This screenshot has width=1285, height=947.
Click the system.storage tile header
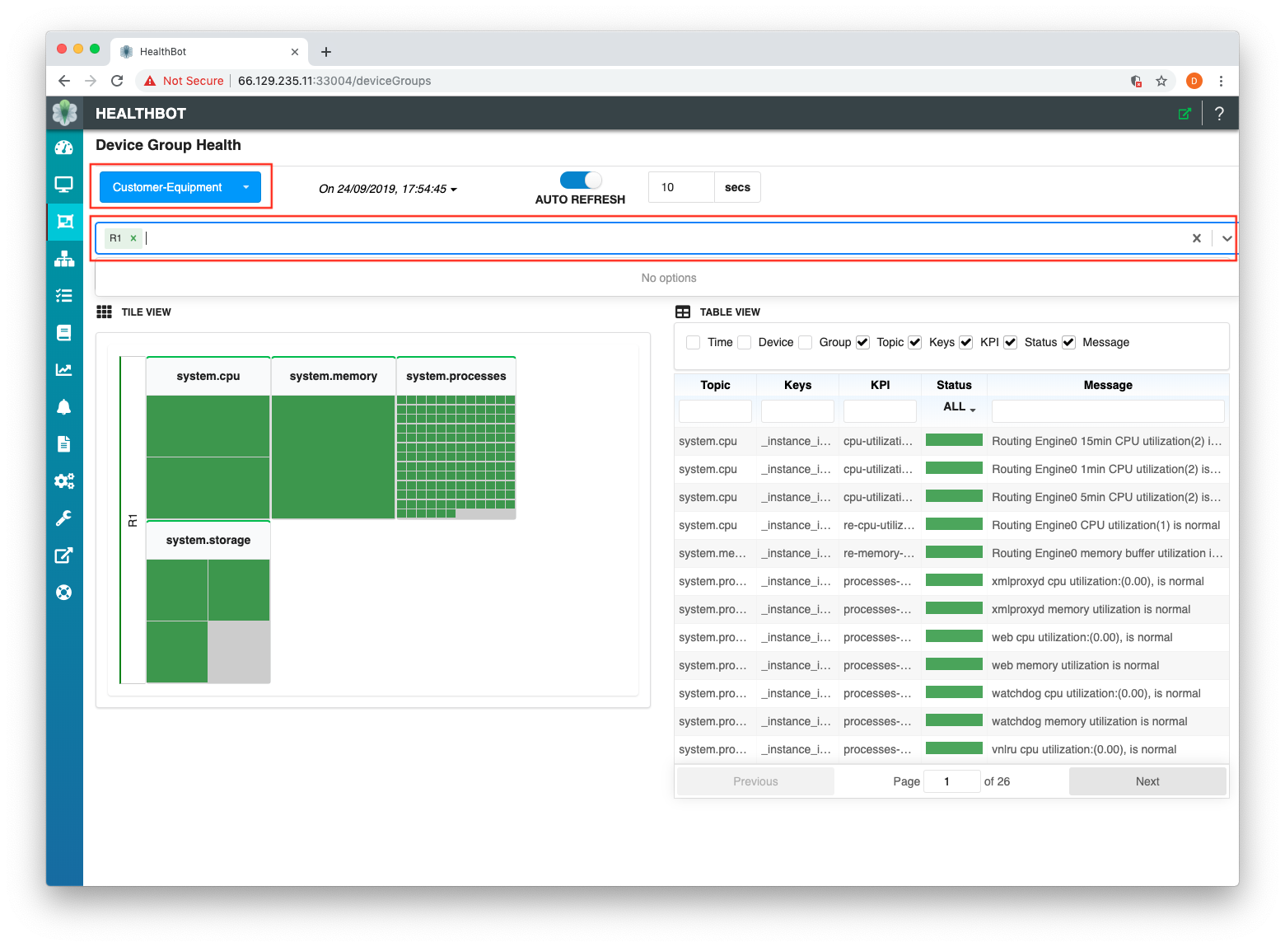(208, 540)
